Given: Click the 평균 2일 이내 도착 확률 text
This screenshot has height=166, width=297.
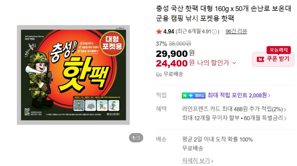Looking at the screenshot, I should coord(217,139).
